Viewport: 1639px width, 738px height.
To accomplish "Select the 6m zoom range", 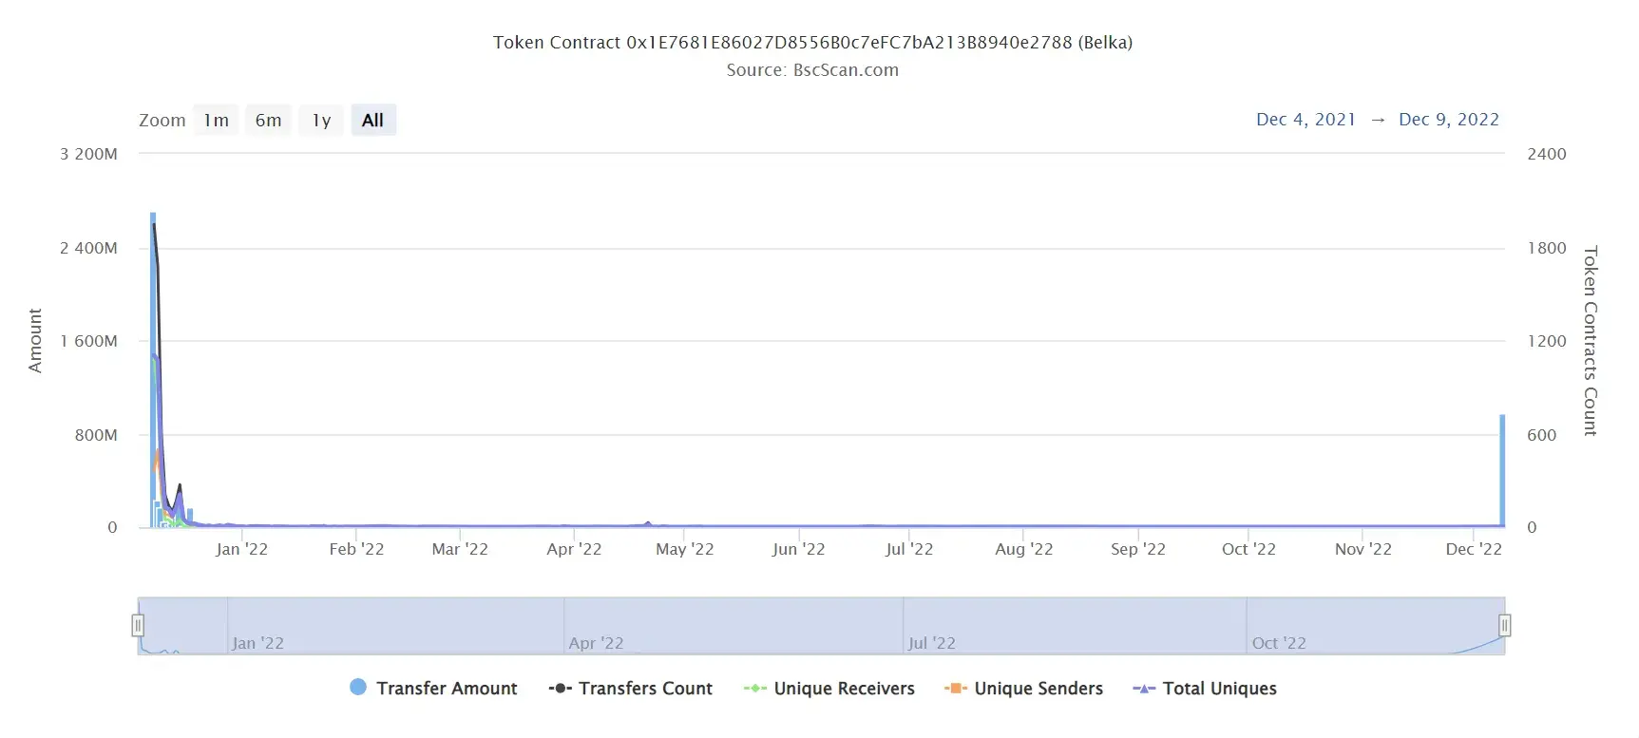I will pyautogui.click(x=269, y=120).
